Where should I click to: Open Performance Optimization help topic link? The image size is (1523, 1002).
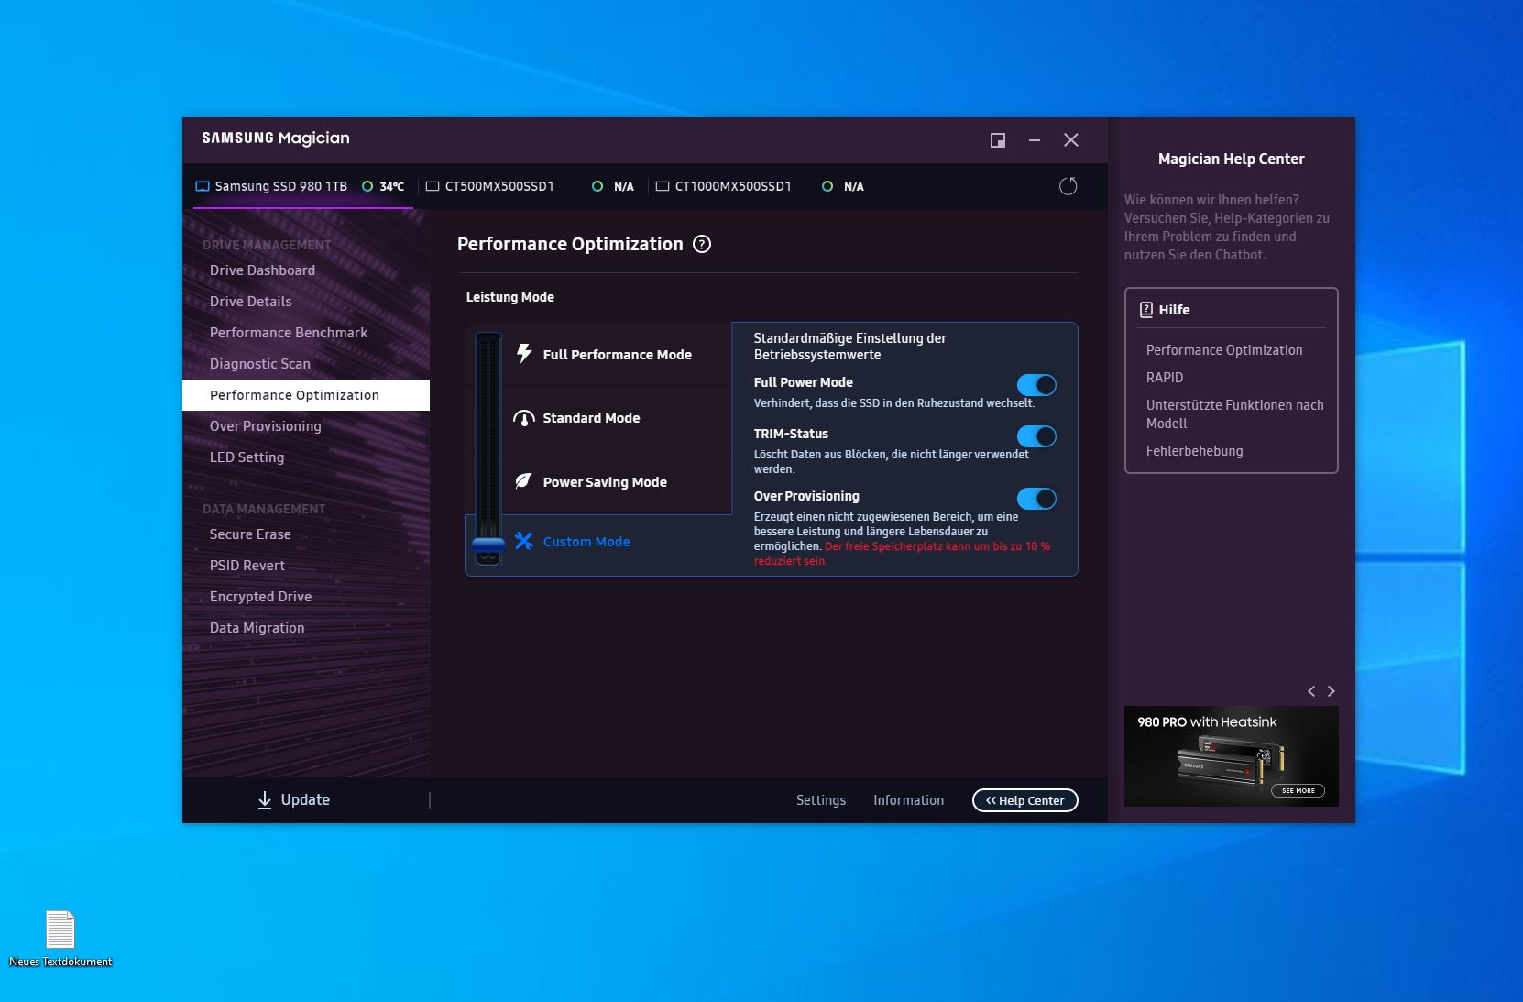[1224, 350]
